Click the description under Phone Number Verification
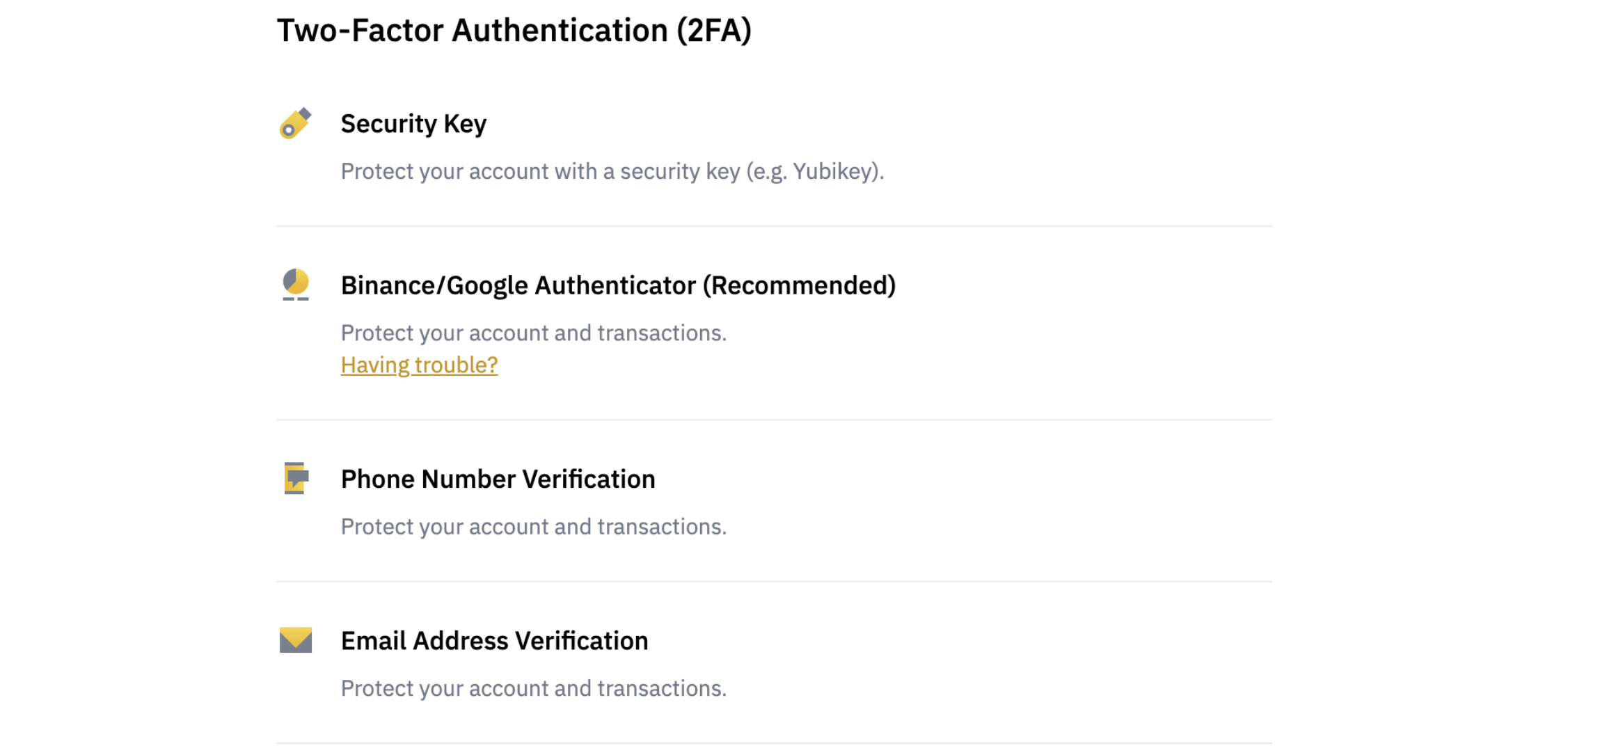 click(x=533, y=527)
